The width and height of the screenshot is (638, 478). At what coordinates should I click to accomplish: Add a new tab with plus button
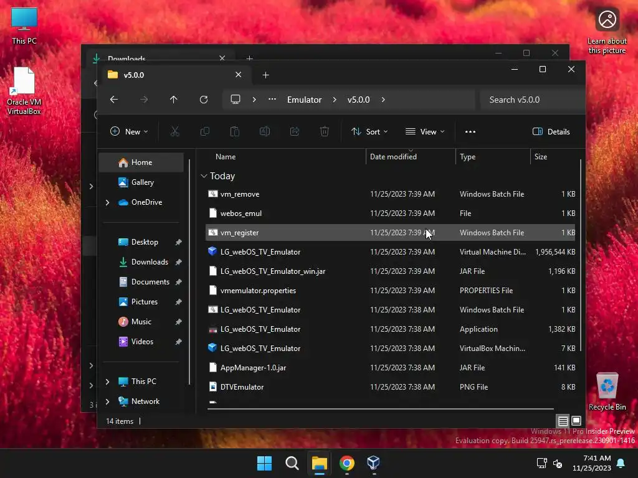(265, 75)
